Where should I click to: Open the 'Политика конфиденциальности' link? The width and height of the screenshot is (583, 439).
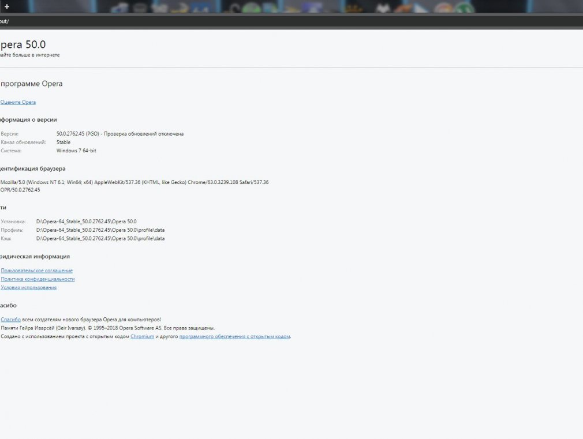point(38,279)
